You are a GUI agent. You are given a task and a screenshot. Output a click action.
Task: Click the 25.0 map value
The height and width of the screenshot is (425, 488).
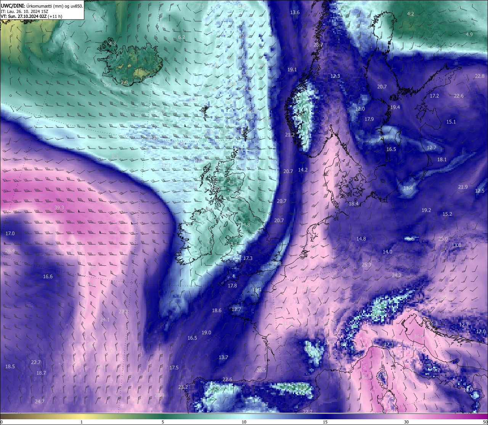(443, 239)
